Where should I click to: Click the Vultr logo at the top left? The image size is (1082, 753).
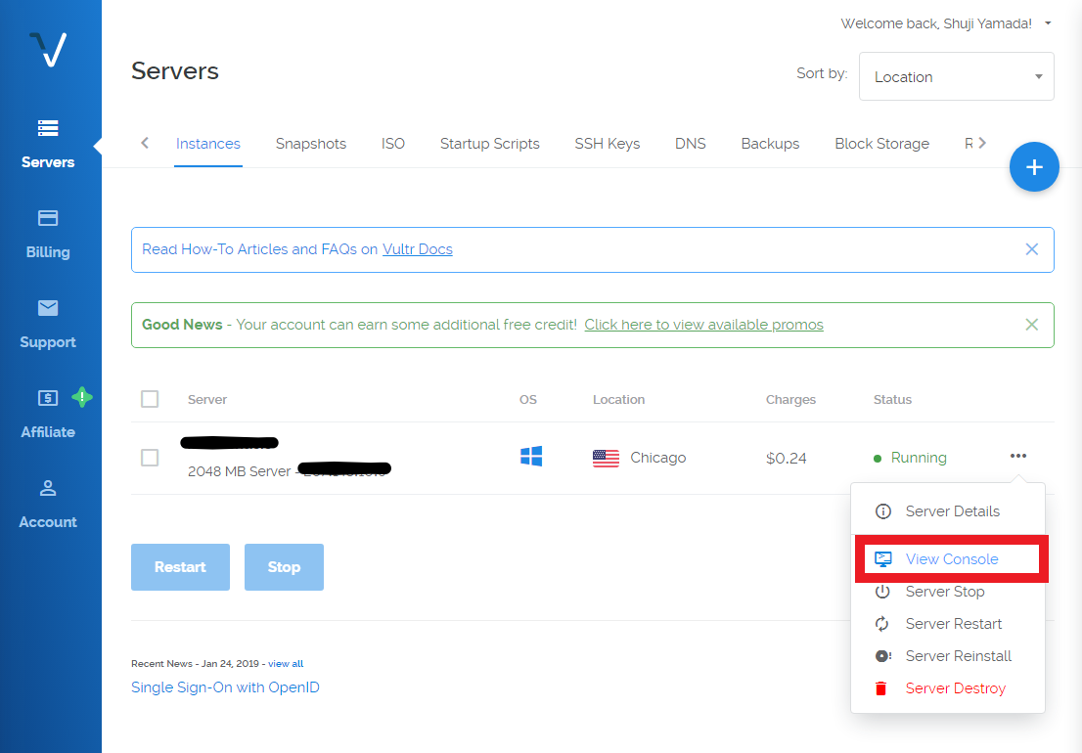(47, 49)
